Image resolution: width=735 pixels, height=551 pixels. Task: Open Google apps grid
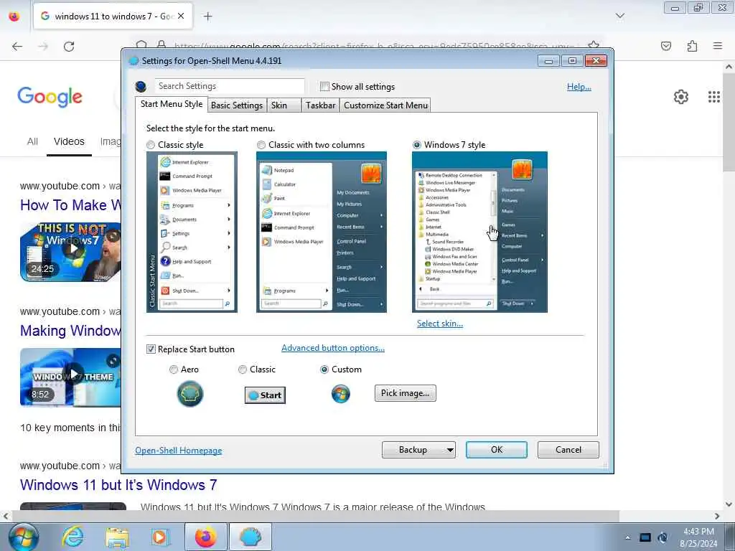click(714, 97)
